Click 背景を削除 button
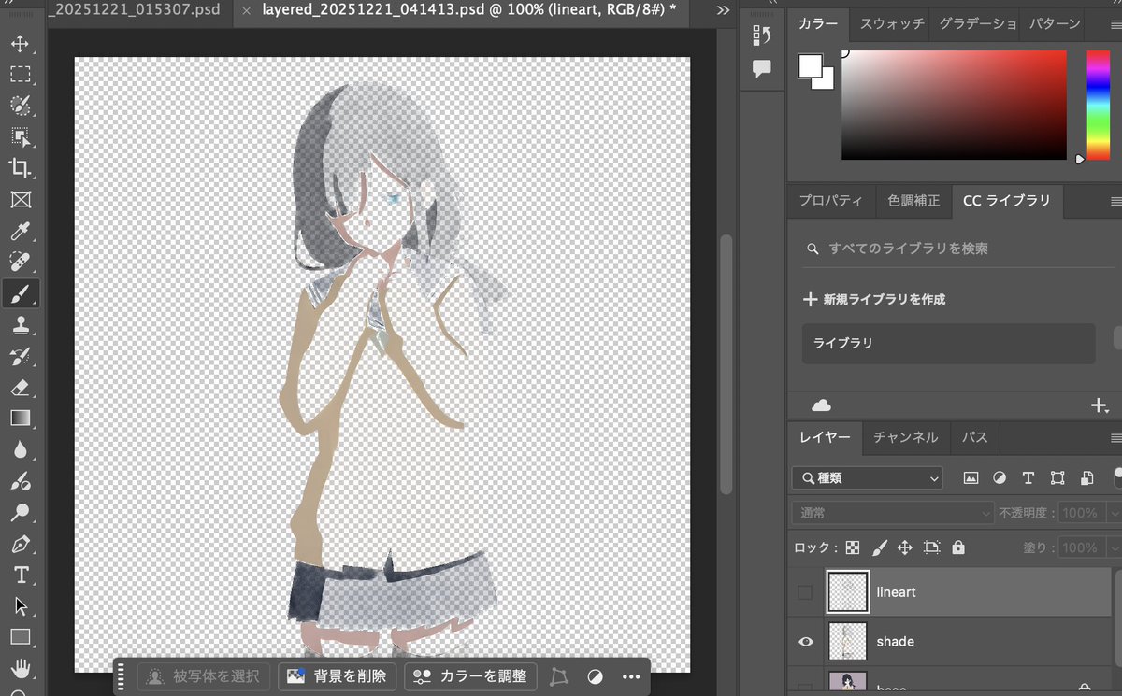The width and height of the screenshot is (1122, 696). (338, 676)
